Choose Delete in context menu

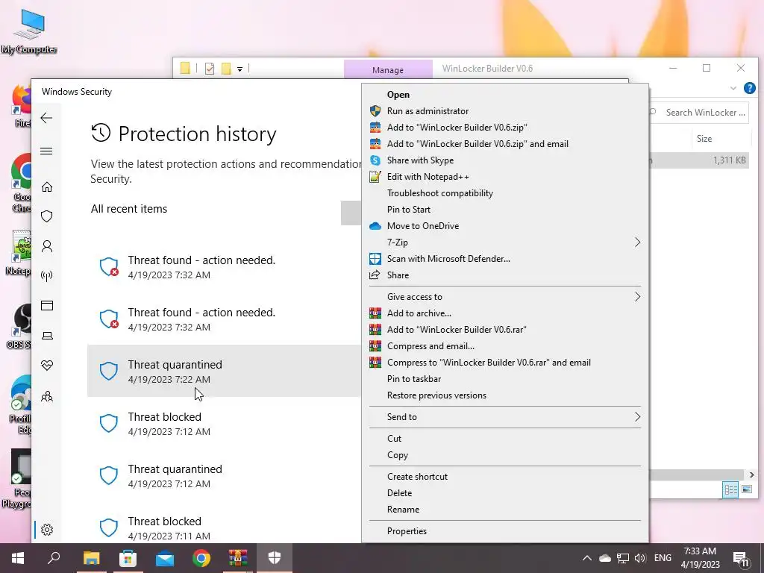pyautogui.click(x=505, y=493)
